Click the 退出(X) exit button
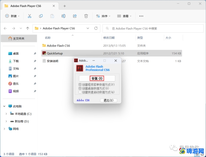Screen dimensions: 206x157 [108, 100]
